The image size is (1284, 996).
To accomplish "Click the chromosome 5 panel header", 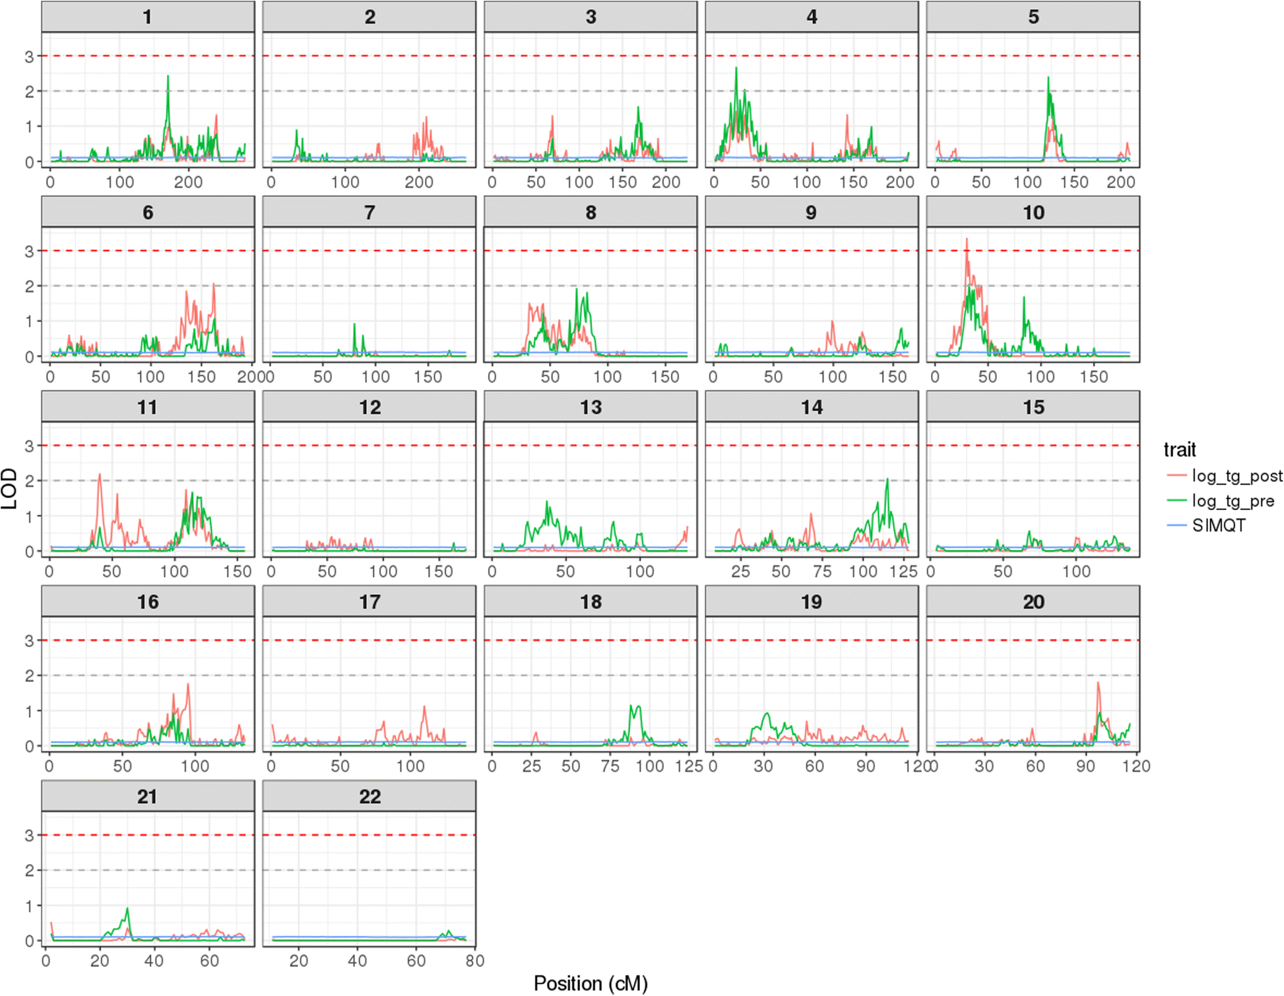I will pyautogui.click(x=1033, y=16).
